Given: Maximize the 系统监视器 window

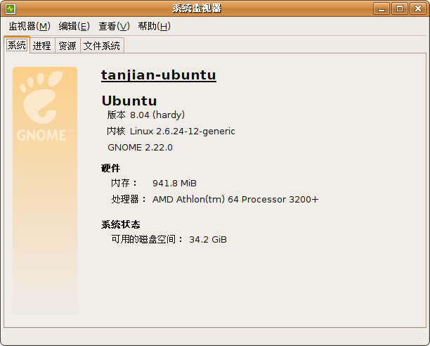Looking at the screenshot, I should (x=400, y=8).
